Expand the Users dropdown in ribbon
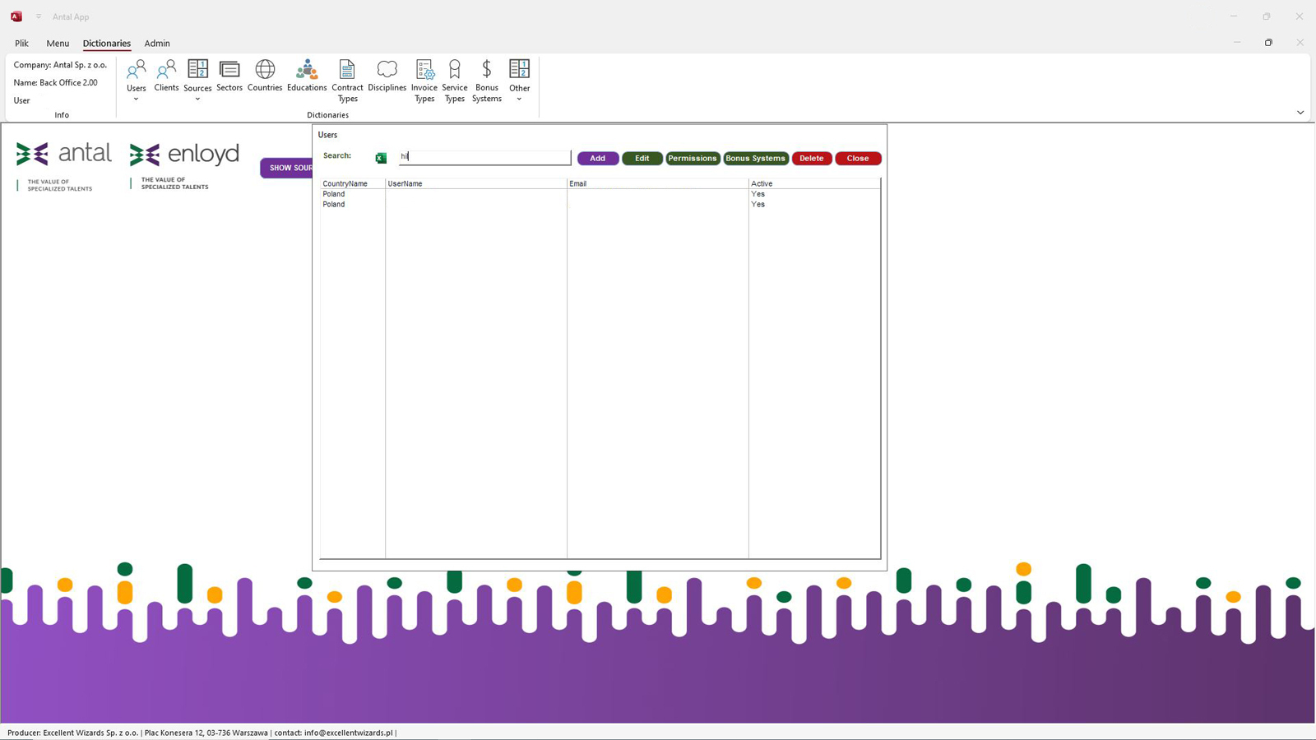The width and height of the screenshot is (1316, 740). 136,99
